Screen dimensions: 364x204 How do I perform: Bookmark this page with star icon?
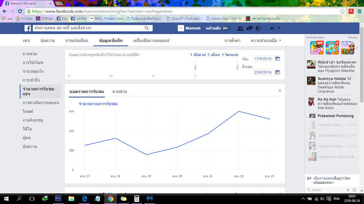pyautogui.click(x=343, y=12)
